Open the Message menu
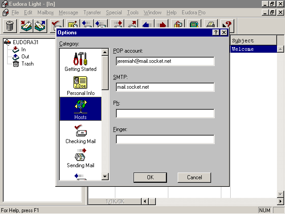Screen dimensions: 285x214 68,12
